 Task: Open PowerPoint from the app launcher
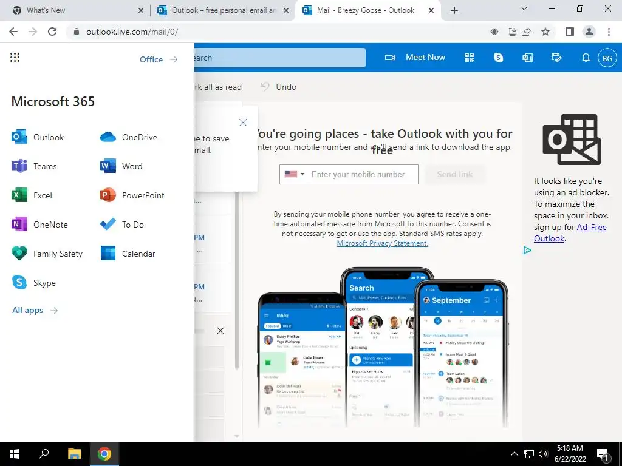(132, 195)
